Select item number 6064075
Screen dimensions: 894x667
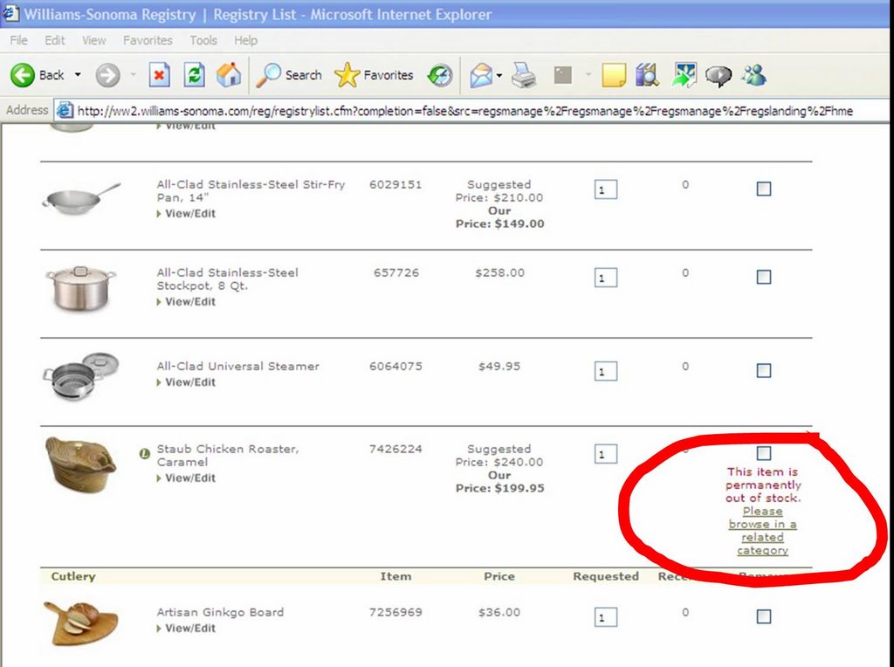coord(395,366)
